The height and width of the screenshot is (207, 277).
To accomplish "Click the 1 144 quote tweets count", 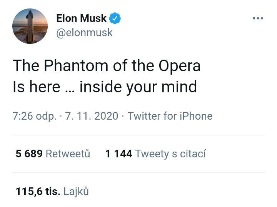I will [x=118, y=154].
